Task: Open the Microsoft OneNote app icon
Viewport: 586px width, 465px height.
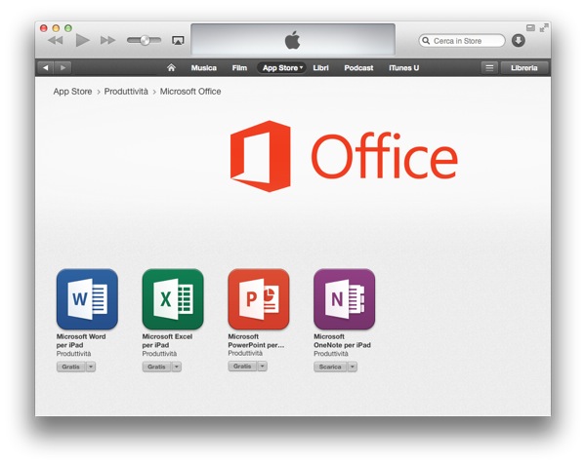Action: 344,299
